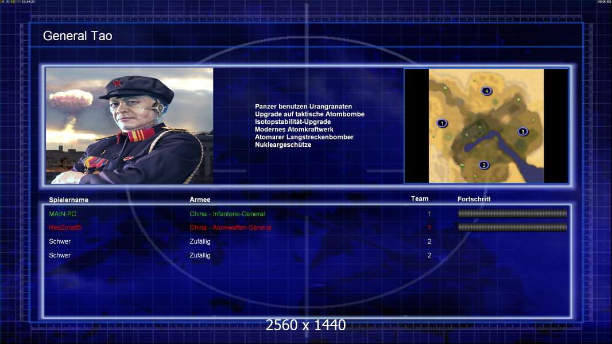Click the Armee column header
612x344 pixels.
click(200, 200)
